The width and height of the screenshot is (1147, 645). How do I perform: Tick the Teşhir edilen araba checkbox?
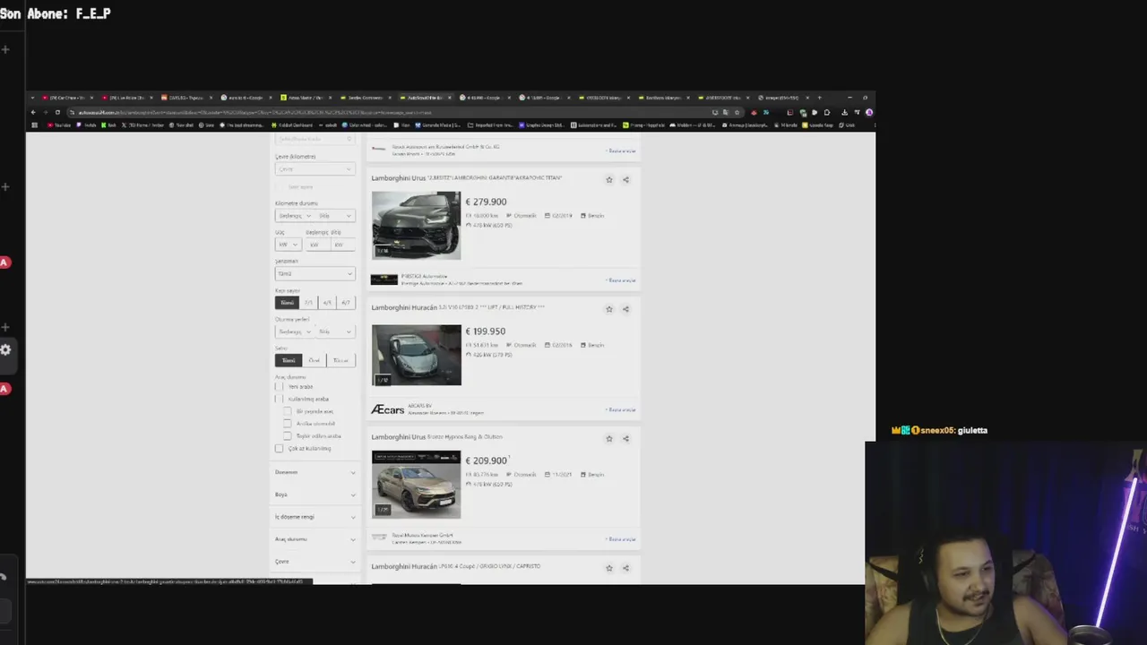tap(287, 435)
